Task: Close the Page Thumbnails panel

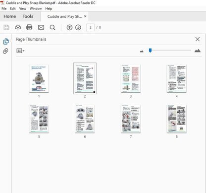Action: pyautogui.click(x=198, y=39)
